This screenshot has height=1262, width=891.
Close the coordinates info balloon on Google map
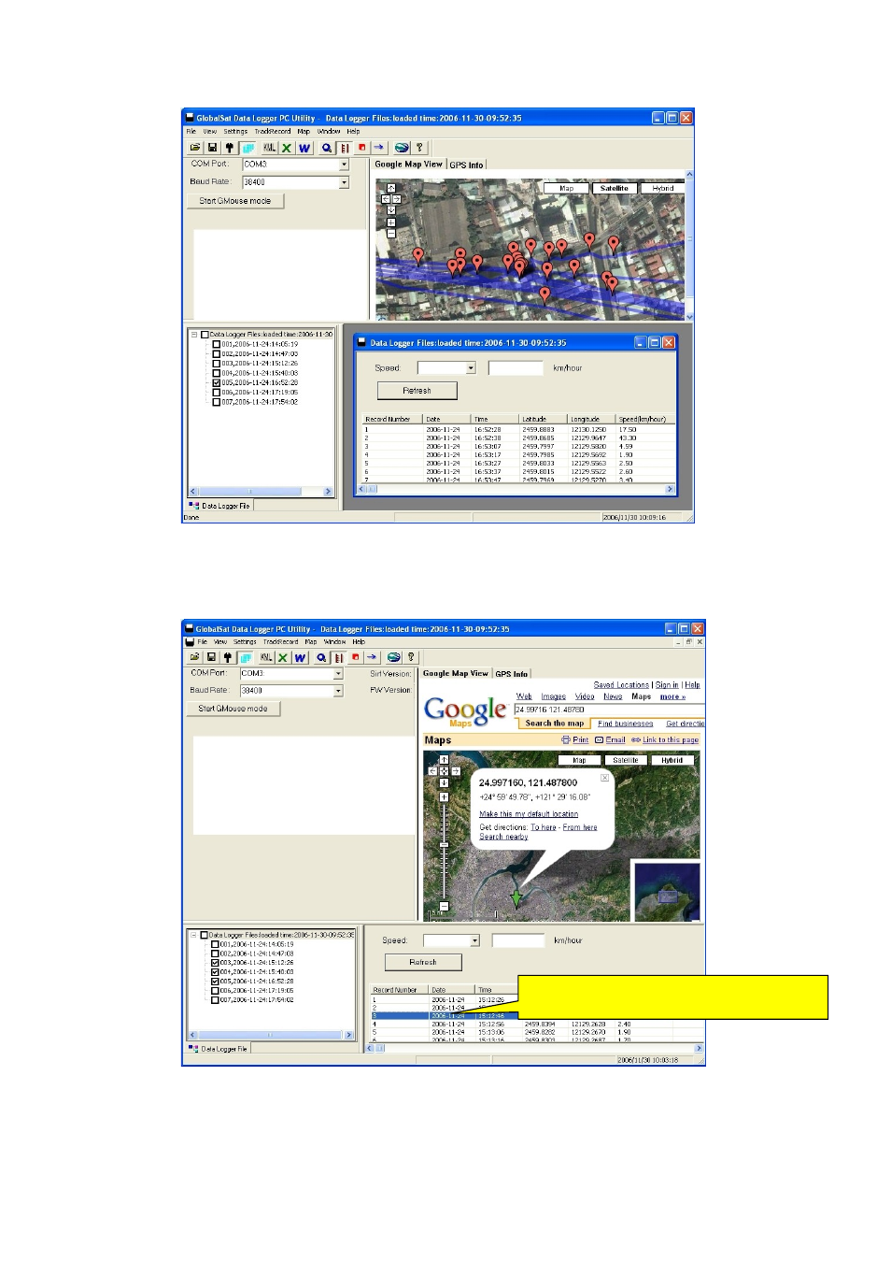pos(604,778)
